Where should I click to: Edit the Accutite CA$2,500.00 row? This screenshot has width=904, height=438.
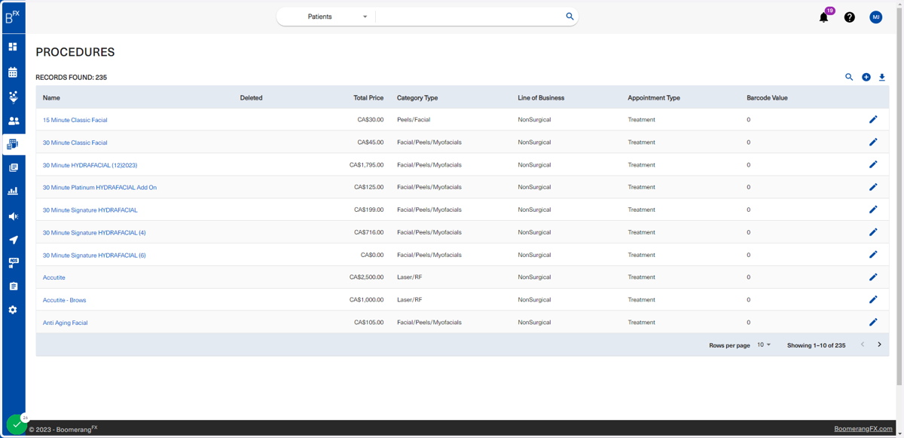tap(873, 277)
